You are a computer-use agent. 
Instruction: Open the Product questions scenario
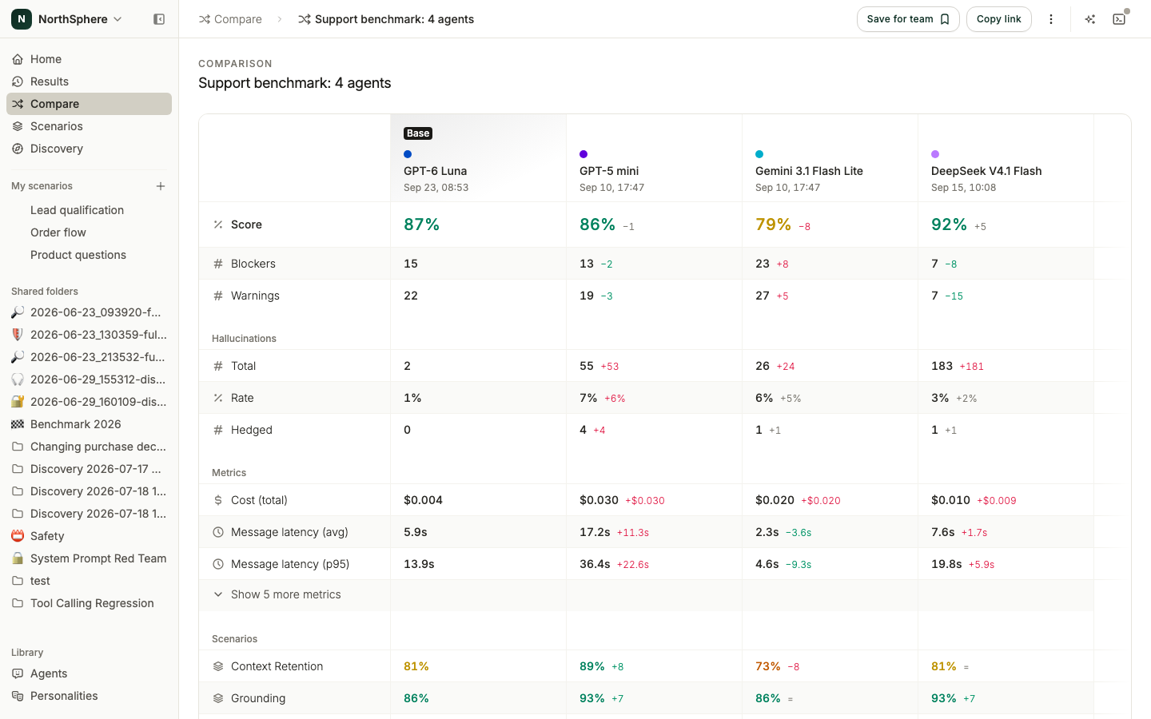[x=89, y=255]
